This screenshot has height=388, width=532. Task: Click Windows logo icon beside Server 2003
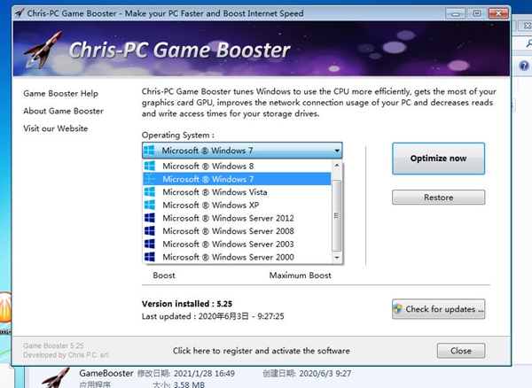coord(150,244)
